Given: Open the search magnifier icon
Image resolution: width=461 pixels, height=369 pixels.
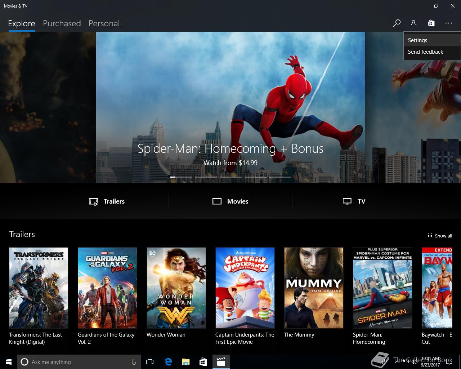Looking at the screenshot, I should [x=397, y=23].
